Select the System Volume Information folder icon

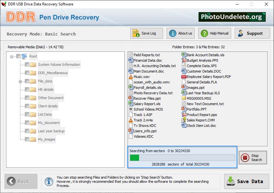pos(33,65)
